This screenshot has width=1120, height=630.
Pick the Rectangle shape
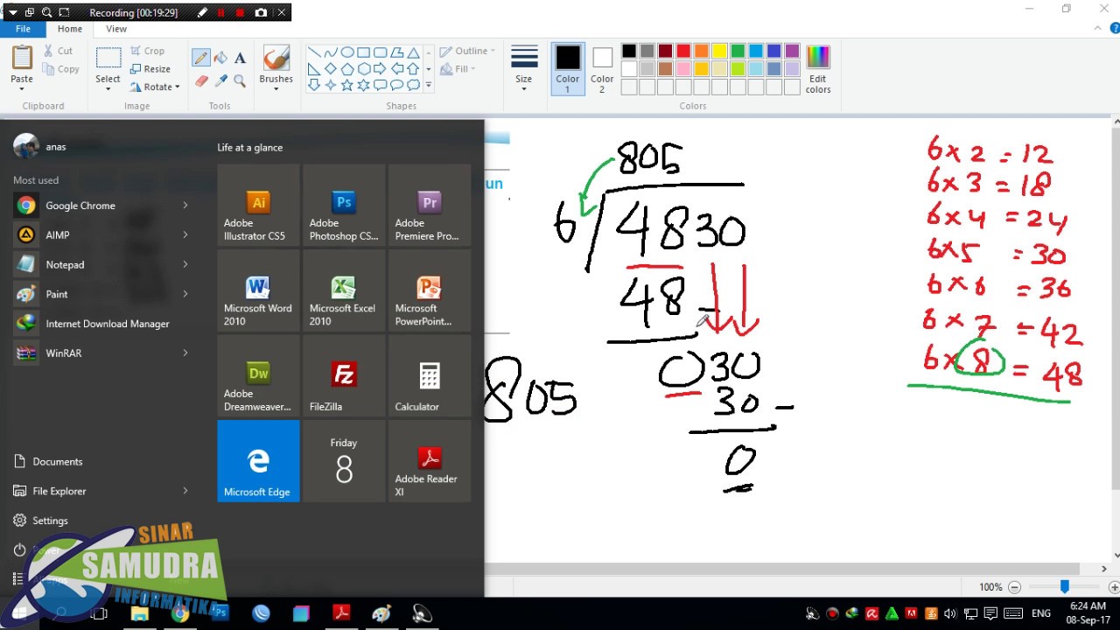pos(364,52)
